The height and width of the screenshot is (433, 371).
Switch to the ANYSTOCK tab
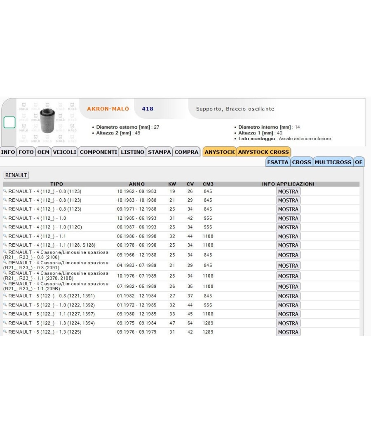click(220, 152)
